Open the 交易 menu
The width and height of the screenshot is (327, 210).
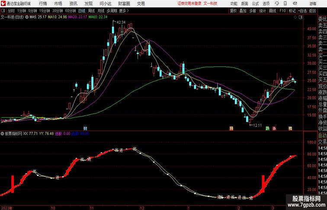[x=141, y=3]
